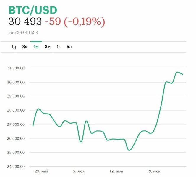Click the 19. июн date label
Image resolution: width=196 pixels, height=177 pixels.
[x=153, y=171]
